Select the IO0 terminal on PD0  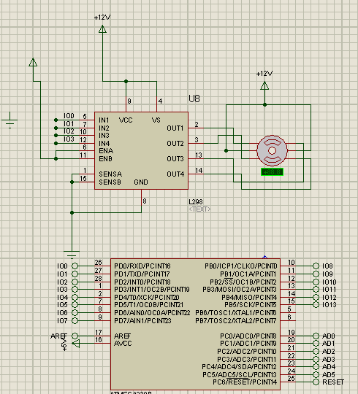(x=75, y=266)
